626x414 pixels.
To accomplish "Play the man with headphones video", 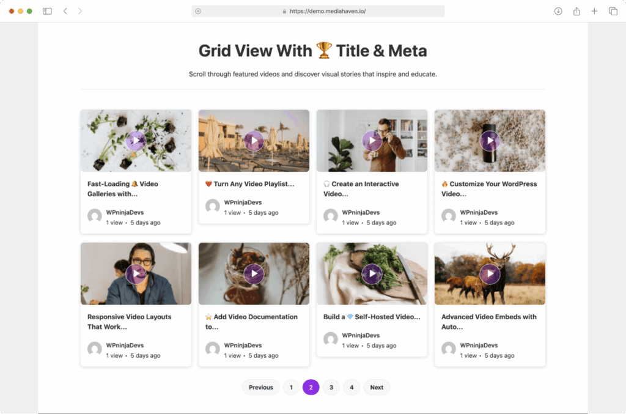I will (x=136, y=274).
